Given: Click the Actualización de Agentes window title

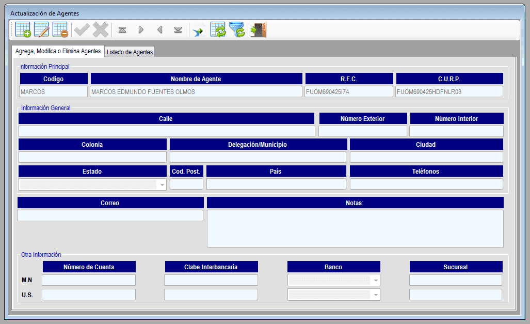Looking at the screenshot, I should (44, 13).
